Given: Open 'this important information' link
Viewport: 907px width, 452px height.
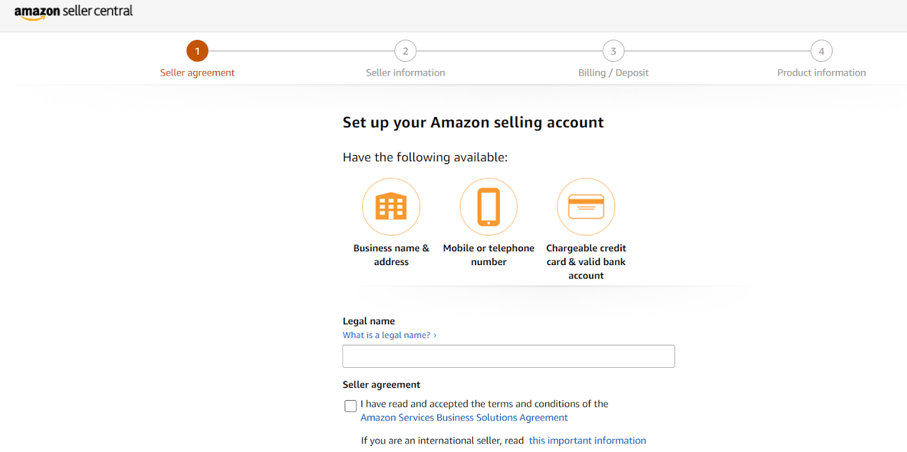Looking at the screenshot, I should (x=588, y=440).
